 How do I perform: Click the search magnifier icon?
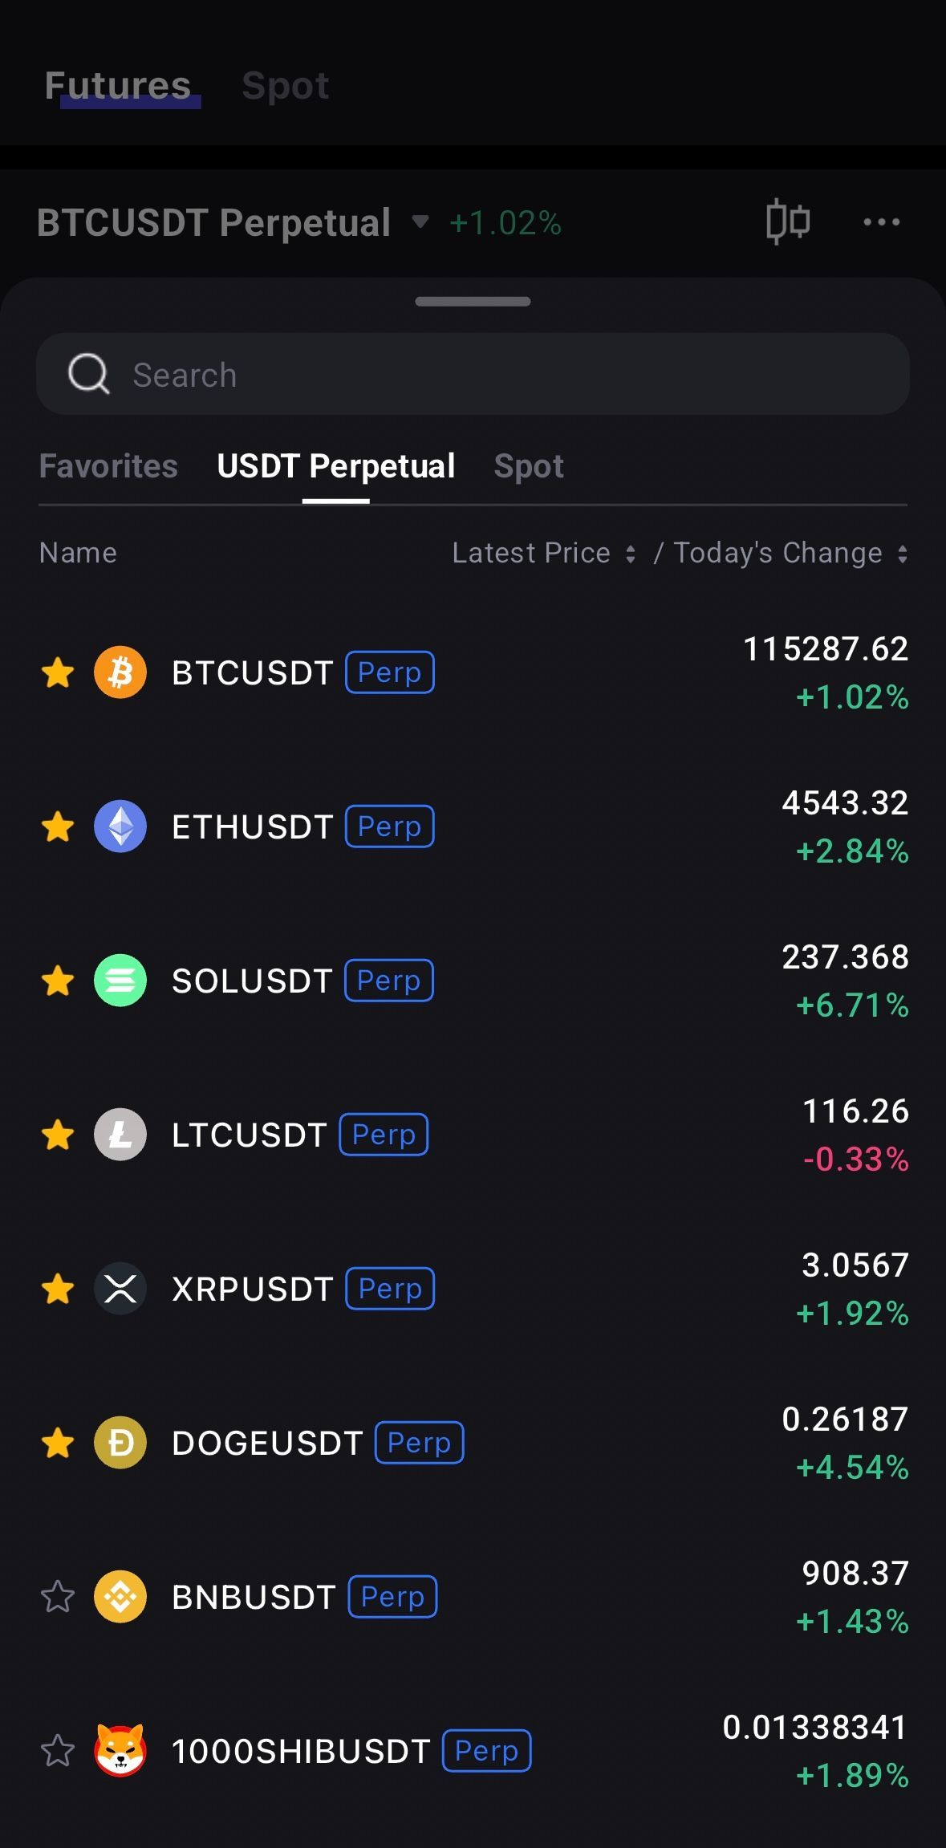point(88,374)
